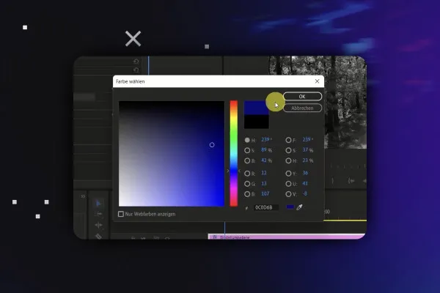The width and height of the screenshot is (440, 293).
Task: Select the HSL saturation radio at 37 %
Action: click(x=288, y=150)
